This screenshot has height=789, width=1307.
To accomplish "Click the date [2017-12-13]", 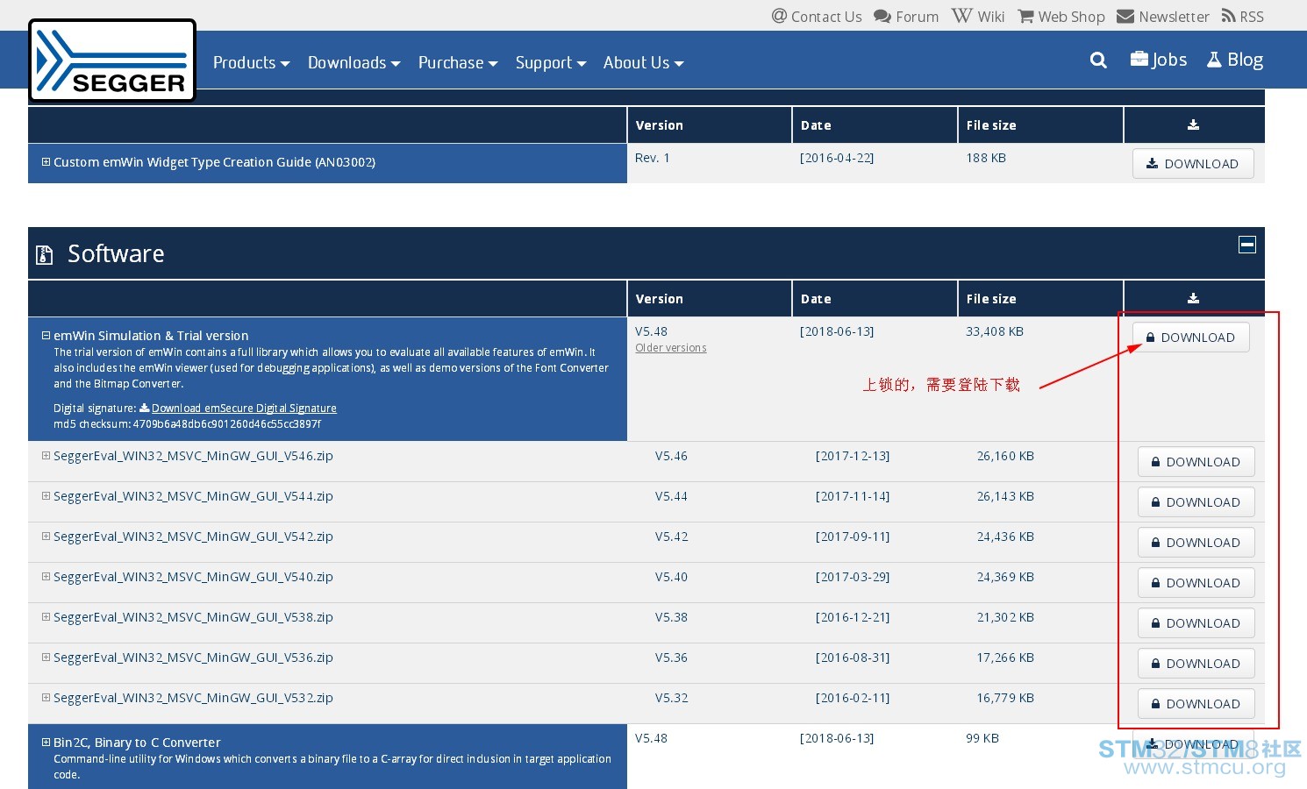I will 853,456.
